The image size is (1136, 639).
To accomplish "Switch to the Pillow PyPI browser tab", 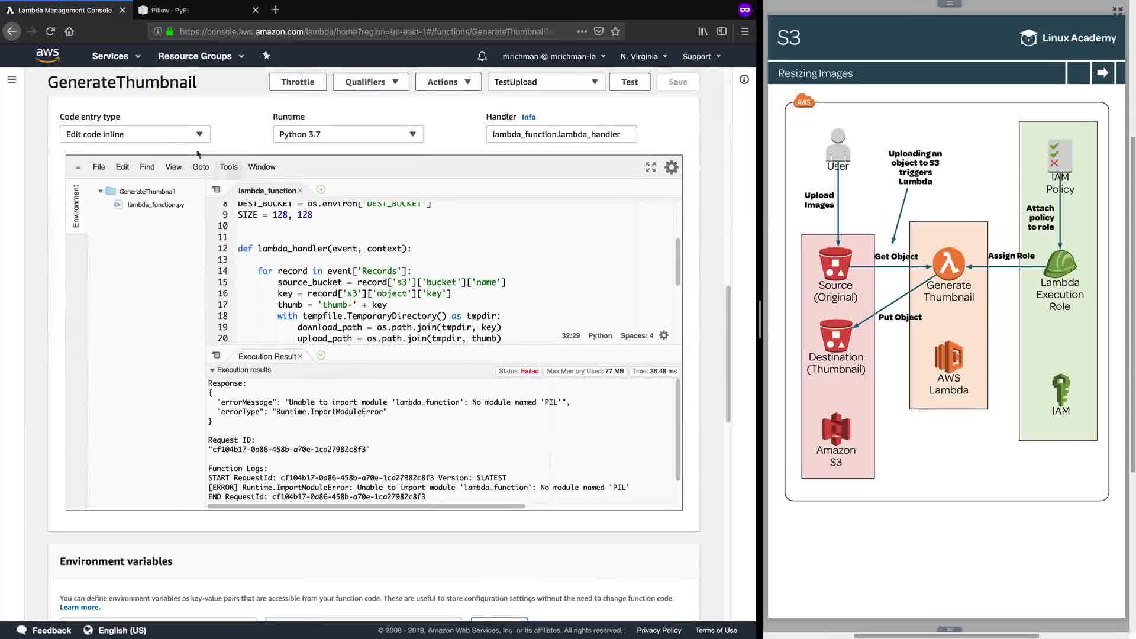I will (170, 10).
